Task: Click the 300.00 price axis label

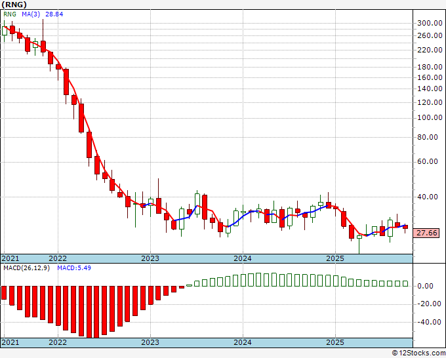Action: [430, 24]
